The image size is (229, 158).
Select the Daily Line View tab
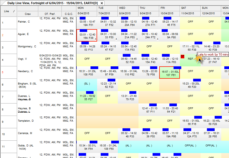click(52, 2)
